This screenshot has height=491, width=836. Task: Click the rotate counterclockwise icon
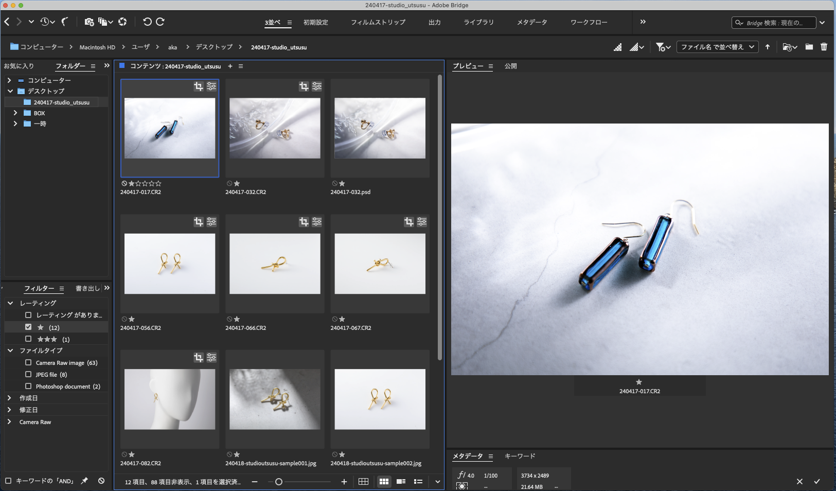[x=147, y=22]
